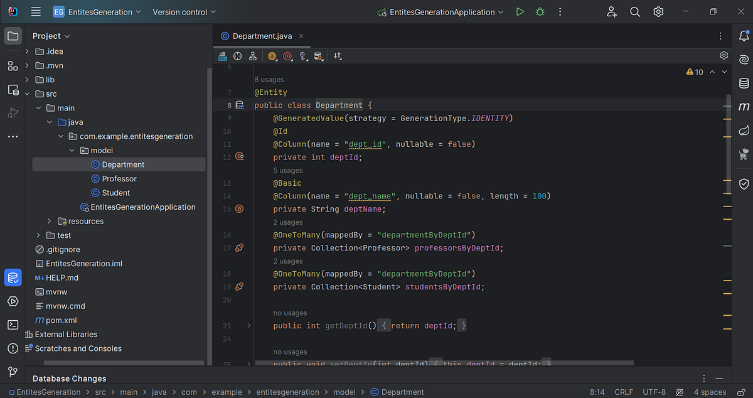Open the Terminal tool window
753x398 pixels.
tap(13, 325)
